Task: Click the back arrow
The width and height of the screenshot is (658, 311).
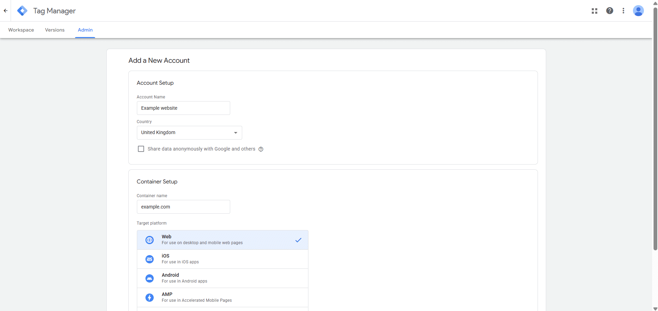Action: [5, 11]
